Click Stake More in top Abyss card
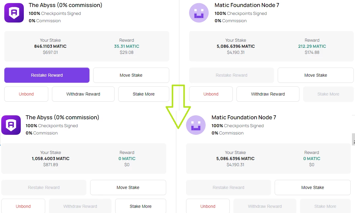355x213 pixels. [x=144, y=94]
